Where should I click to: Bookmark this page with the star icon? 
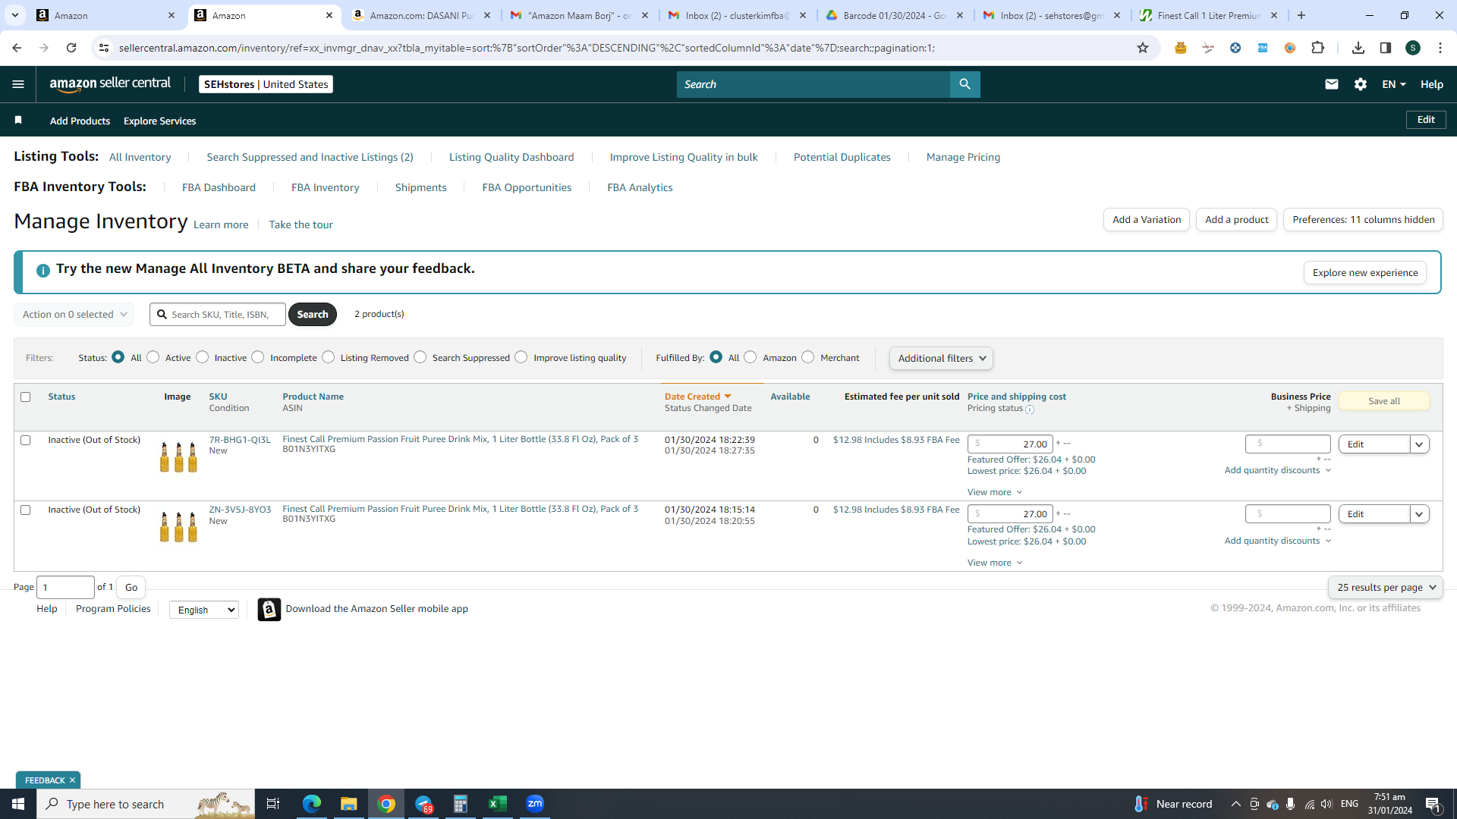[x=1143, y=48]
